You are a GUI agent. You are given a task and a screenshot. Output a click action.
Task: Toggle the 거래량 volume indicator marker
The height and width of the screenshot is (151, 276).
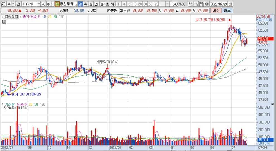tap(3, 104)
